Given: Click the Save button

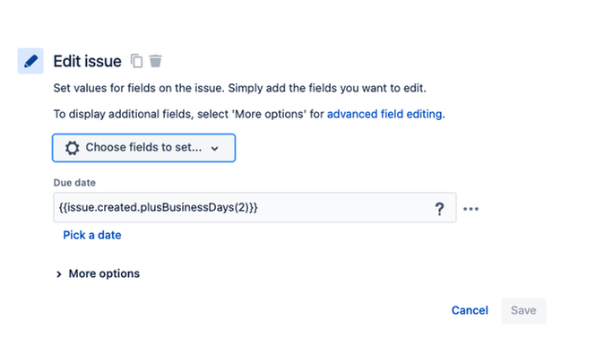Looking at the screenshot, I should pyautogui.click(x=523, y=310).
